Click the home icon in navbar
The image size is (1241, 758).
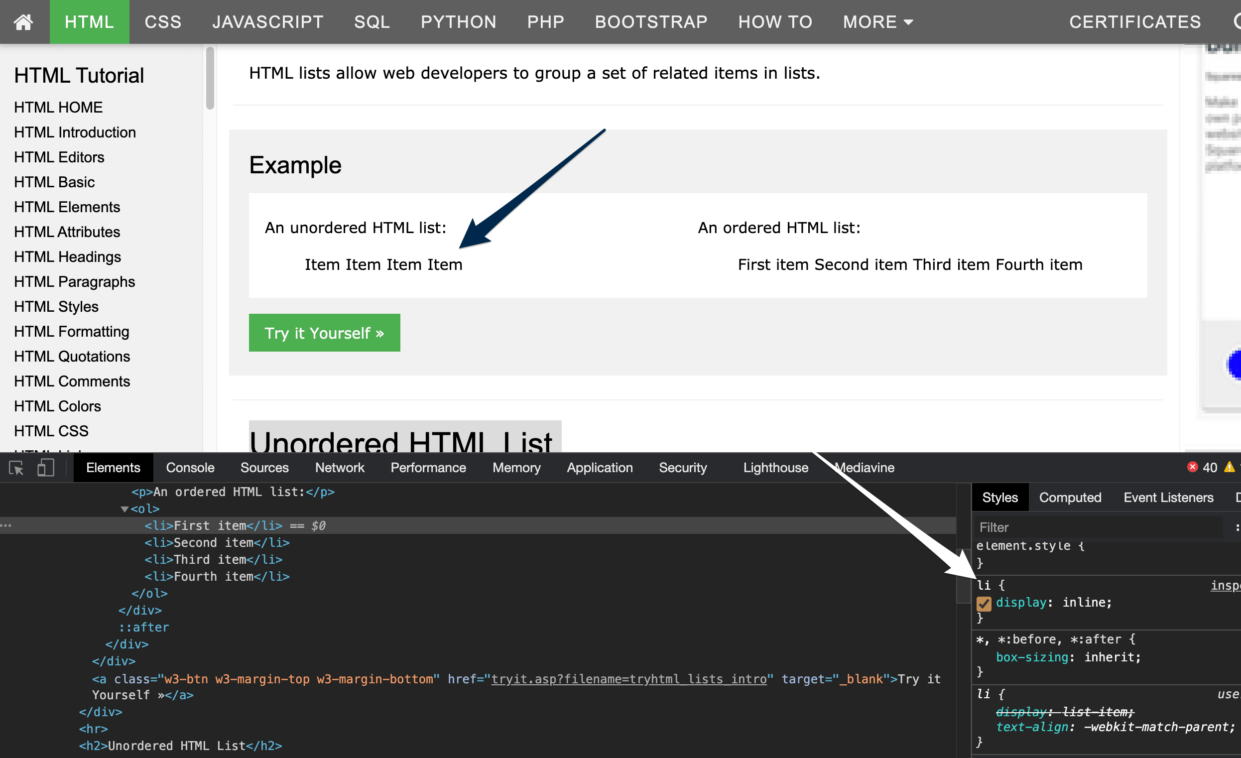[x=23, y=21]
